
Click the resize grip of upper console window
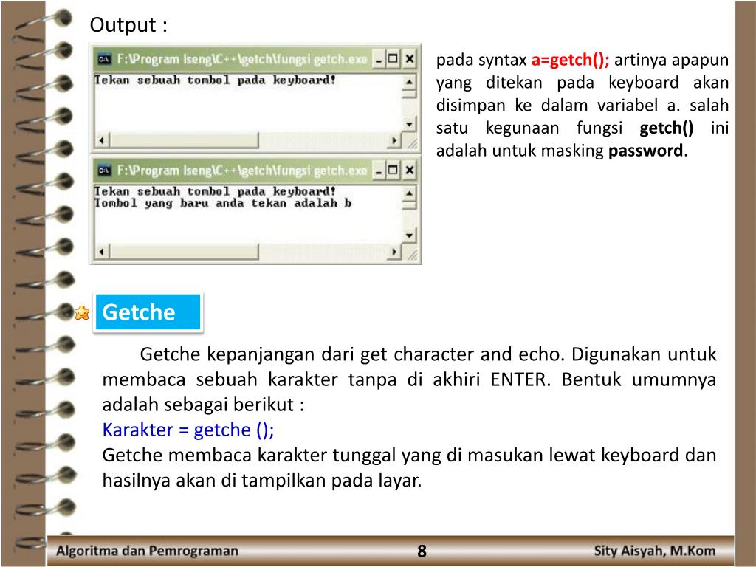click(412, 142)
